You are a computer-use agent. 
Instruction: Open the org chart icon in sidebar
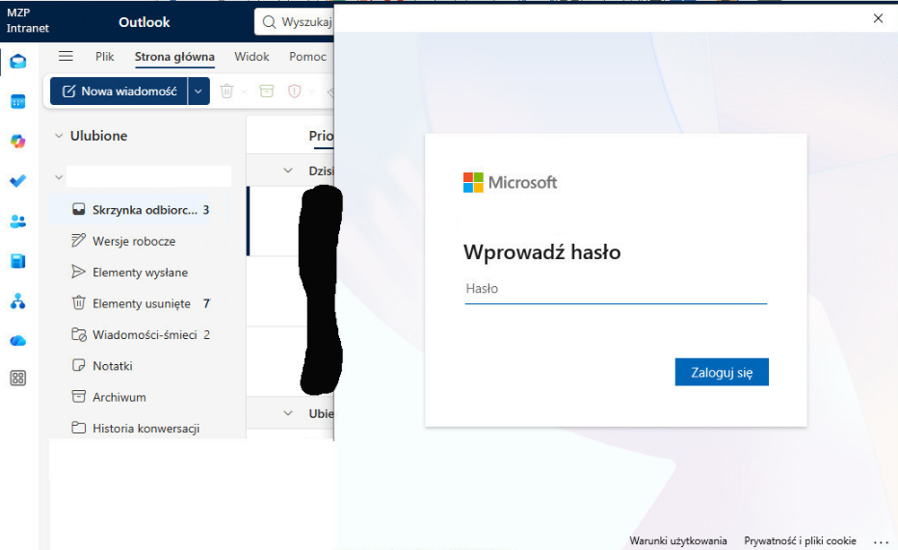point(17,301)
